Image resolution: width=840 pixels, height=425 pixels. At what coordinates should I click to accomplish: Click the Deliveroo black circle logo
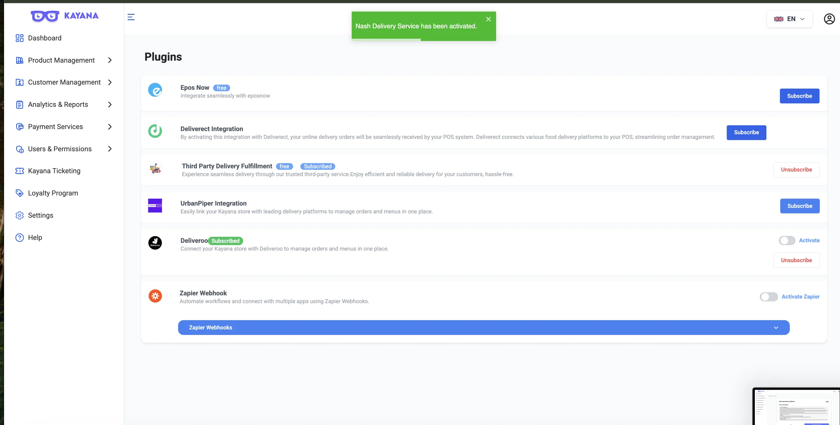(155, 243)
